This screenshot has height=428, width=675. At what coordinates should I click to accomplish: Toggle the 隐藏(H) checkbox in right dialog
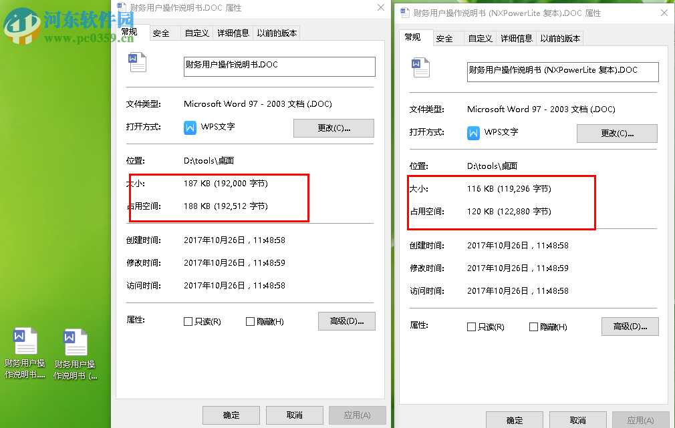(x=528, y=327)
